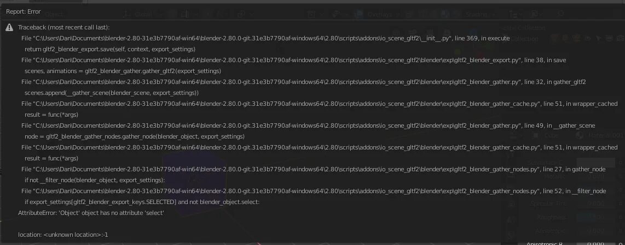Click the dimmed outliner filter funnel icon
This screenshot has width=625, height=245.
click(514, 14)
